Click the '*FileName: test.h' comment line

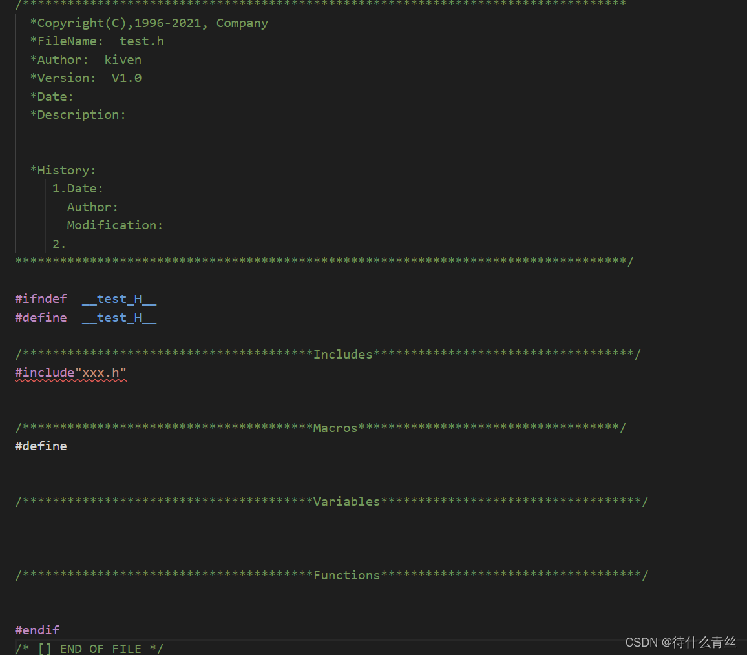click(97, 41)
